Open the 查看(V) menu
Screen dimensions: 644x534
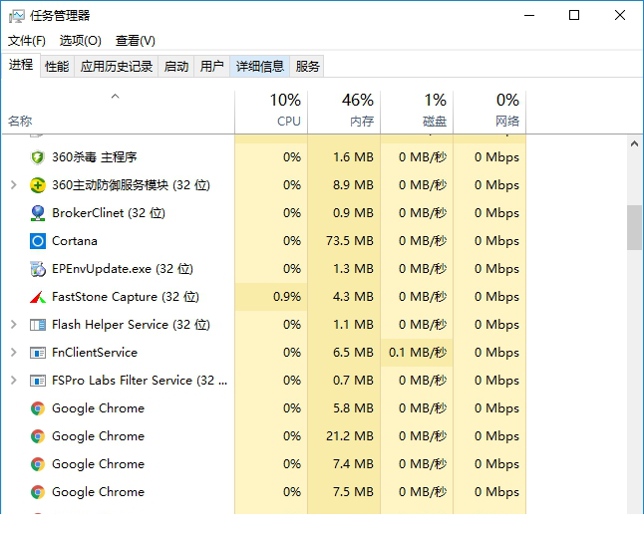136,41
